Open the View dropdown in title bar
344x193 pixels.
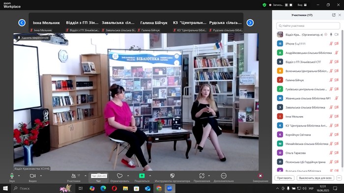click(302, 5)
